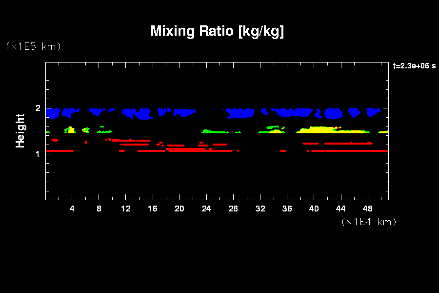
Task: Click the "Height" y-axis label
Action: point(20,130)
